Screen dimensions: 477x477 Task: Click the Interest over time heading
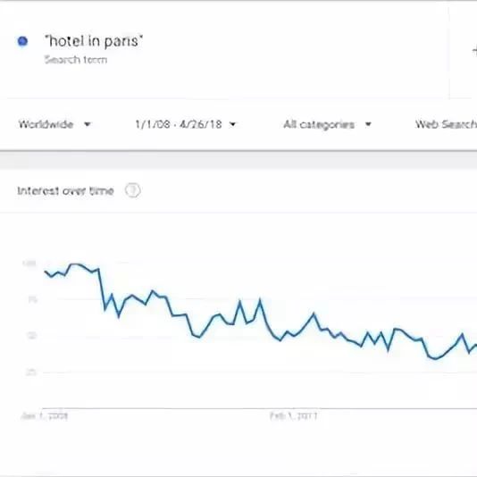[65, 191]
